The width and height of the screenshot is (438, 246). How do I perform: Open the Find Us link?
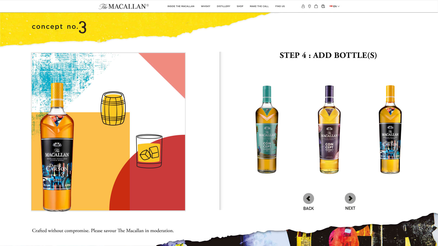click(x=280, y=6)
